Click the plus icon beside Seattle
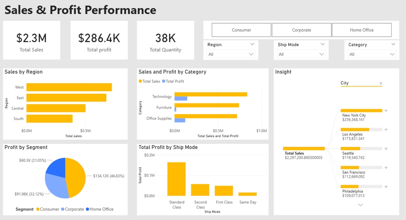 (386, 149)
